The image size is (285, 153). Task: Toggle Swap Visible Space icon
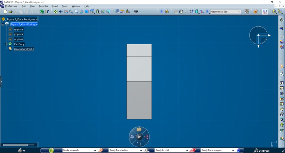(108, 11)
